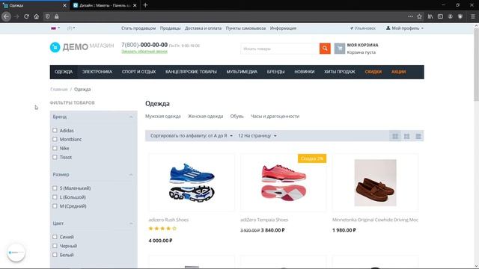Open the БРЕНДЫ menu item
Screen dimensions: 479x269
[x=275, y=72]
